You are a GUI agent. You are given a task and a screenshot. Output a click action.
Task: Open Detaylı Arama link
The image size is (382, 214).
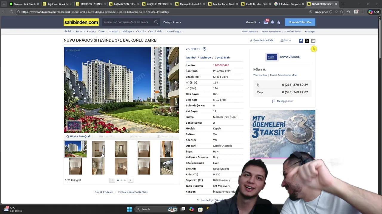click(x=172, y=22)
